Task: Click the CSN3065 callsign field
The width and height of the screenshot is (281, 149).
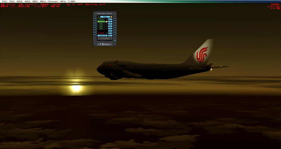Action: [105, 38]
